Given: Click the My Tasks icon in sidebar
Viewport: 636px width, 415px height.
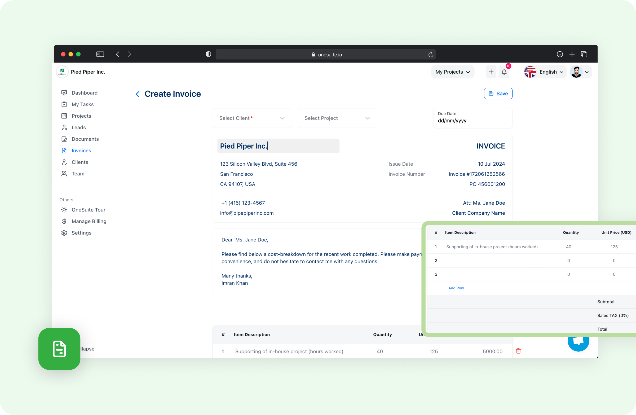Looking at the screenshot, I should coord(64,104).
